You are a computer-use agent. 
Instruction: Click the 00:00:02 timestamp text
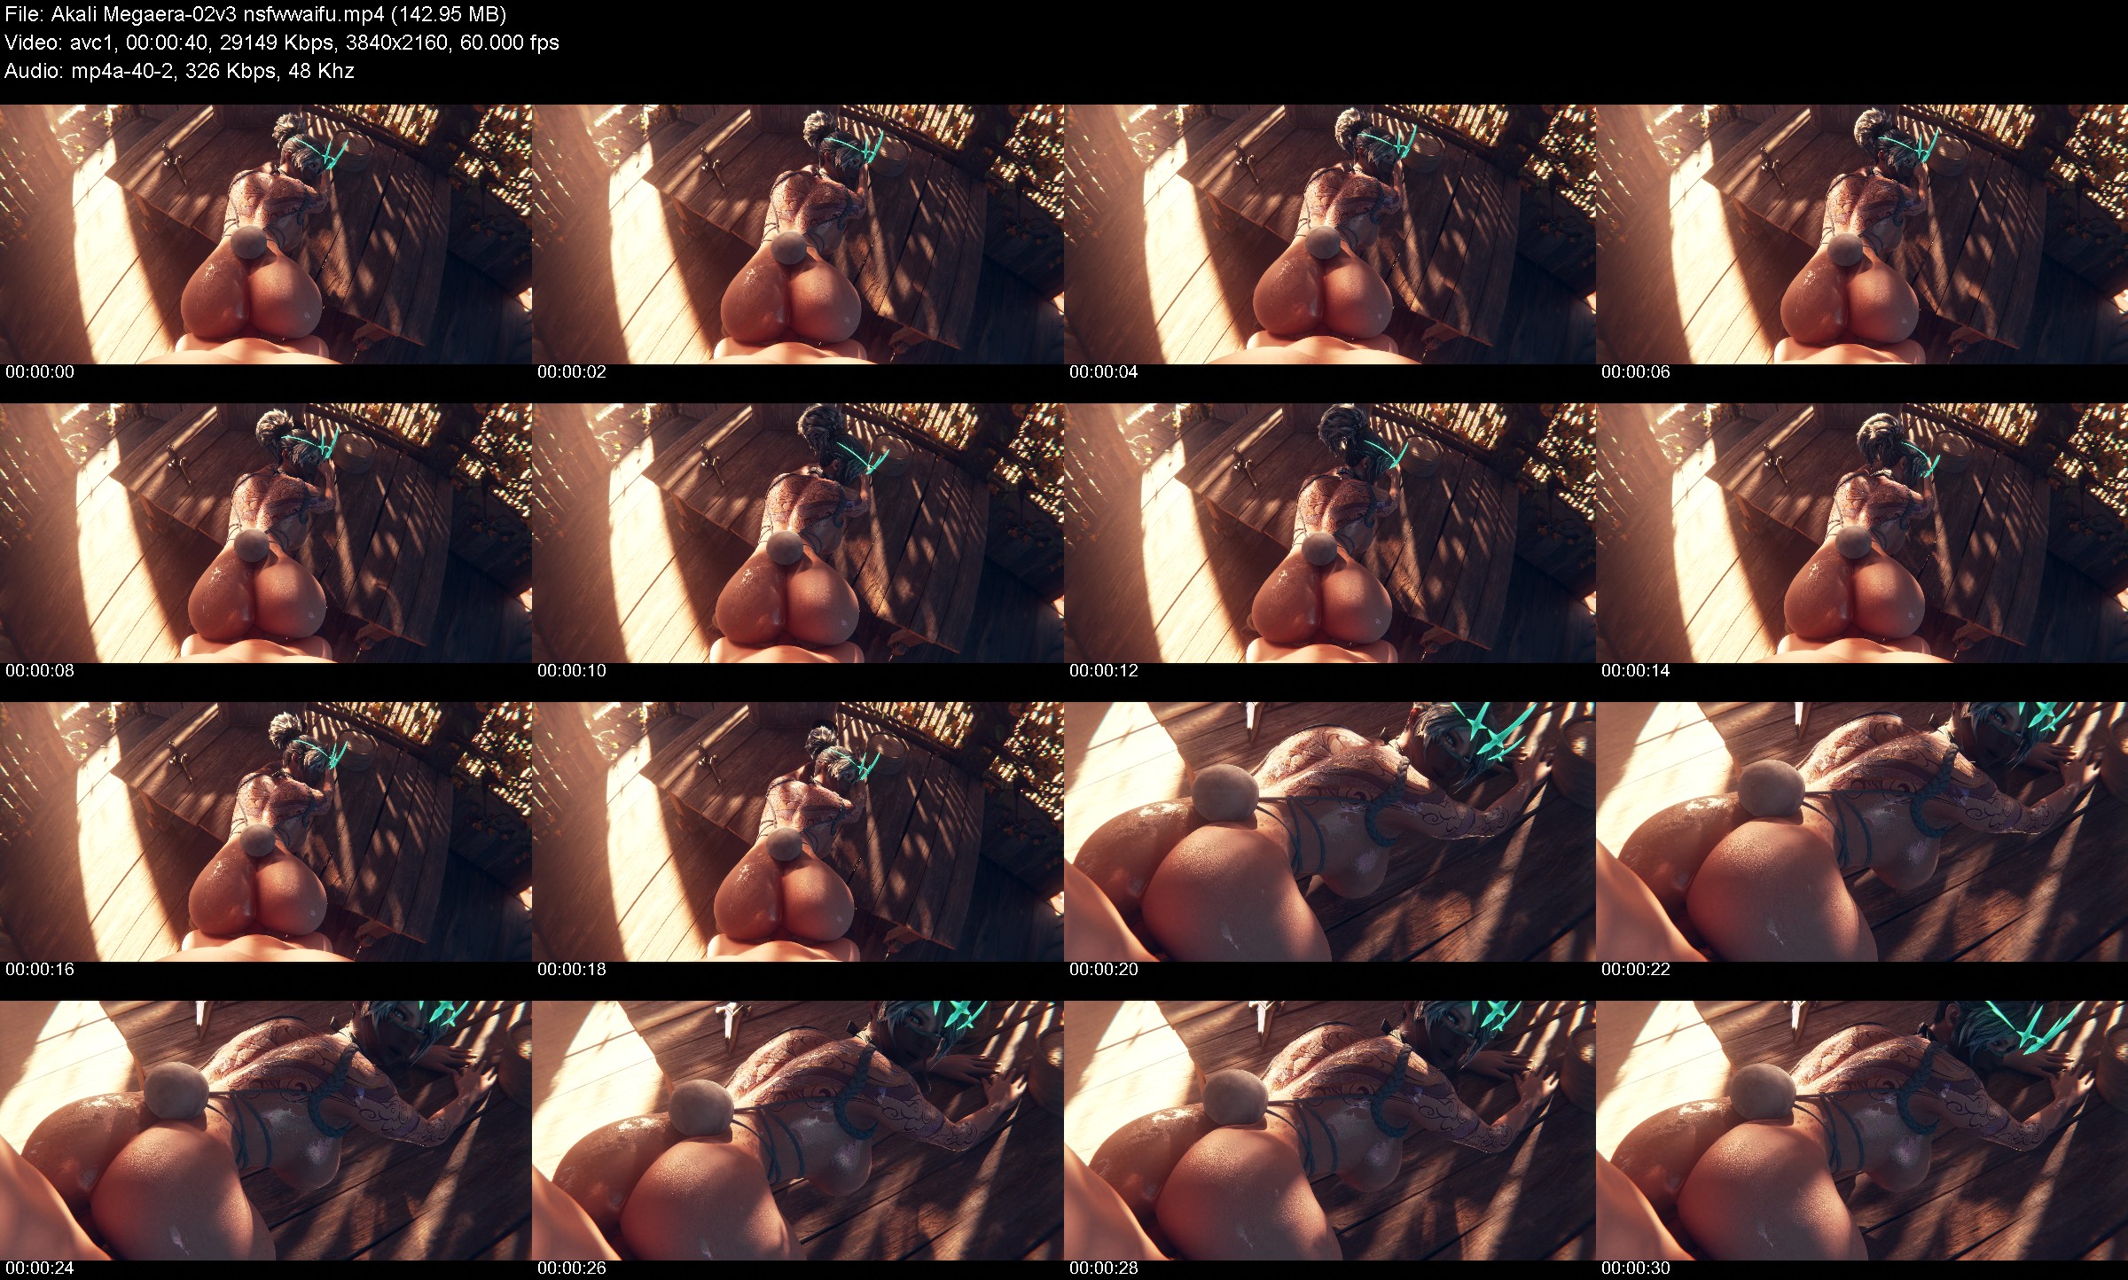572,372
